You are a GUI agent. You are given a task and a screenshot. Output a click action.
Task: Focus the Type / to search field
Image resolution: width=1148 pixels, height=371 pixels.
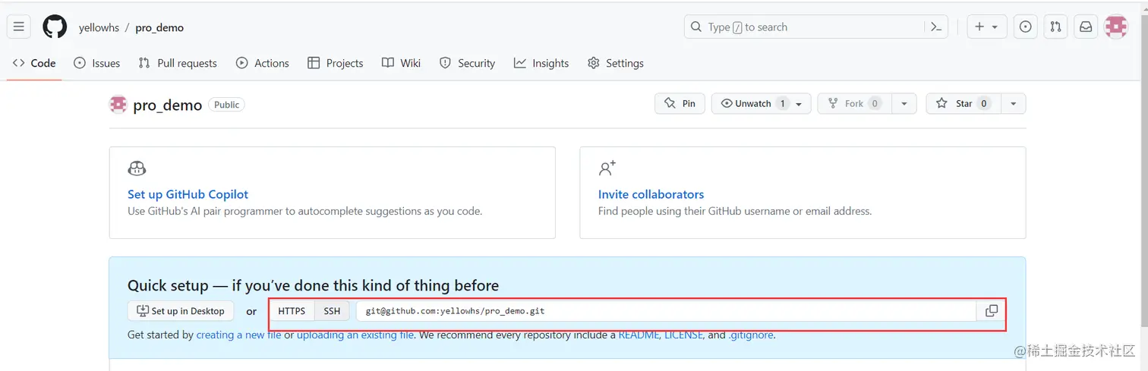coord(805,27)
